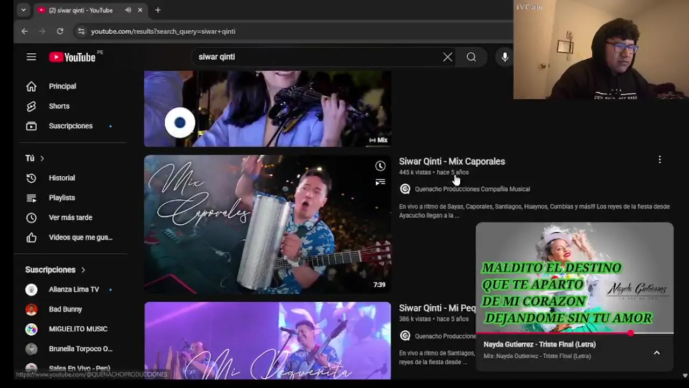Open the YouTube hamburger guide menu
This screenshot has height=388, width=689.
pyautogui.click(x=31, y=57)
